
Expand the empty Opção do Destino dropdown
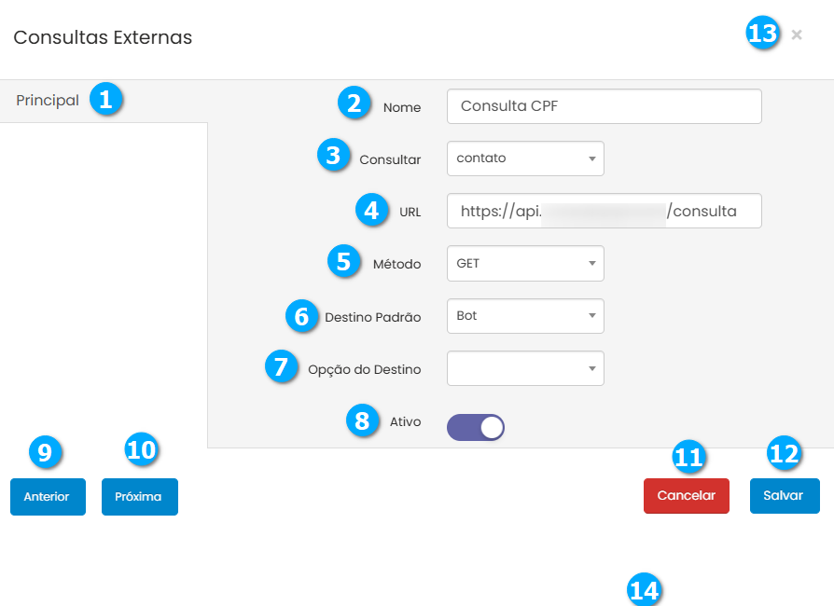[x=525, y=368]
